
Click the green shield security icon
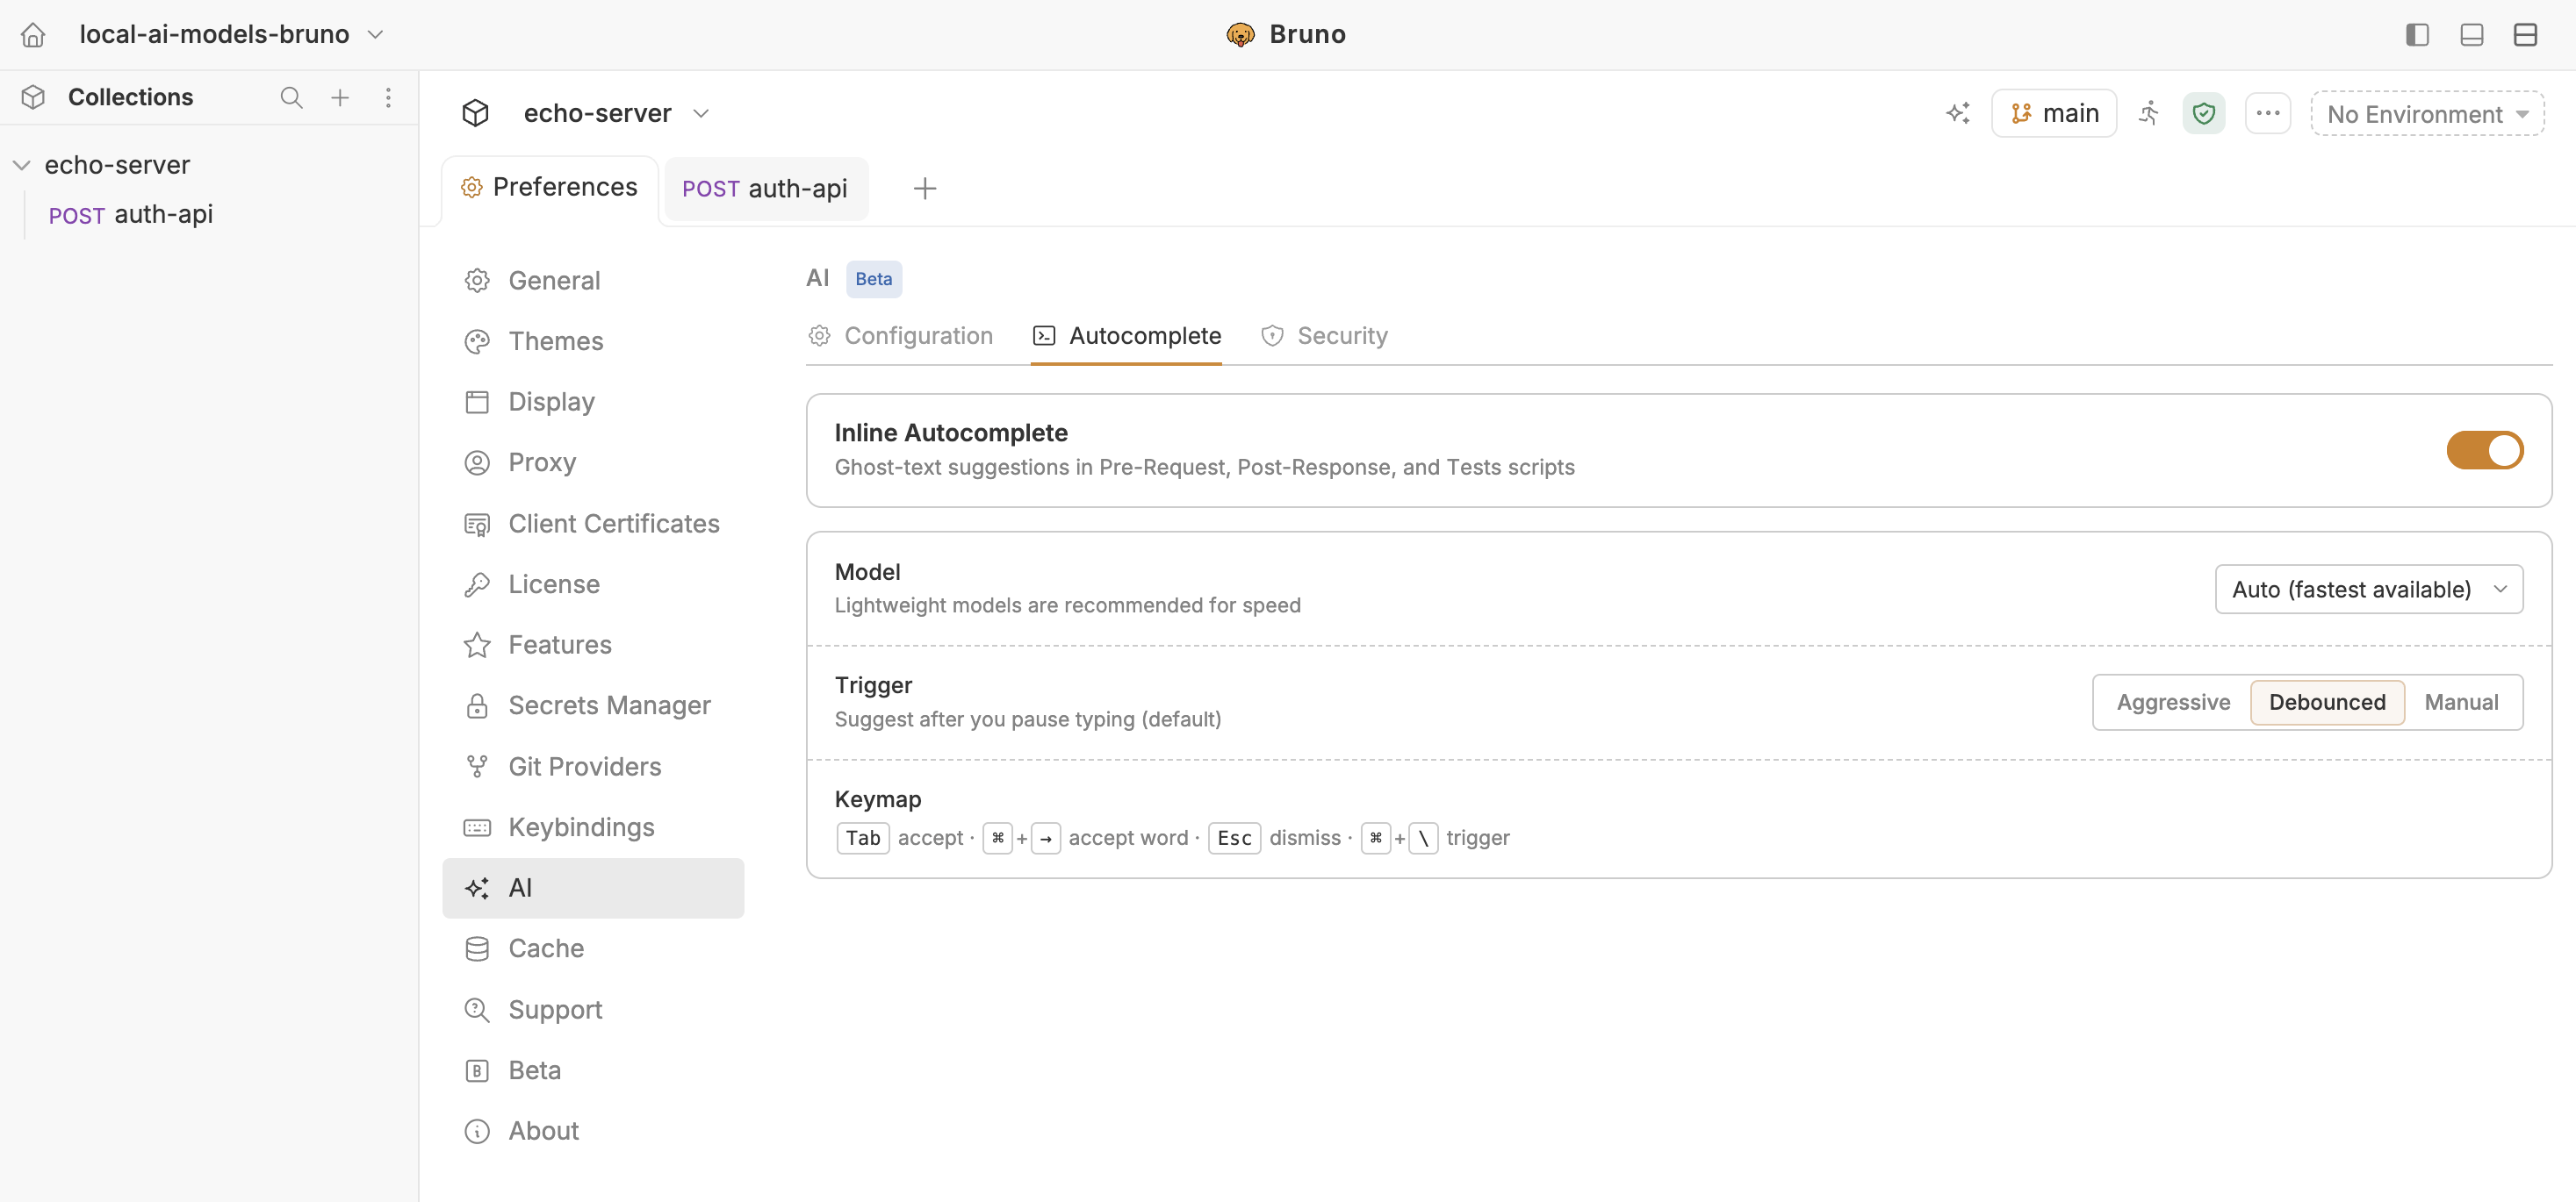coord(2203,113)
